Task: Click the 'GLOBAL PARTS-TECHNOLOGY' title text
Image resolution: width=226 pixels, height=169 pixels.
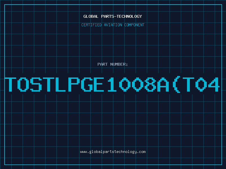Action: [113, 16]
